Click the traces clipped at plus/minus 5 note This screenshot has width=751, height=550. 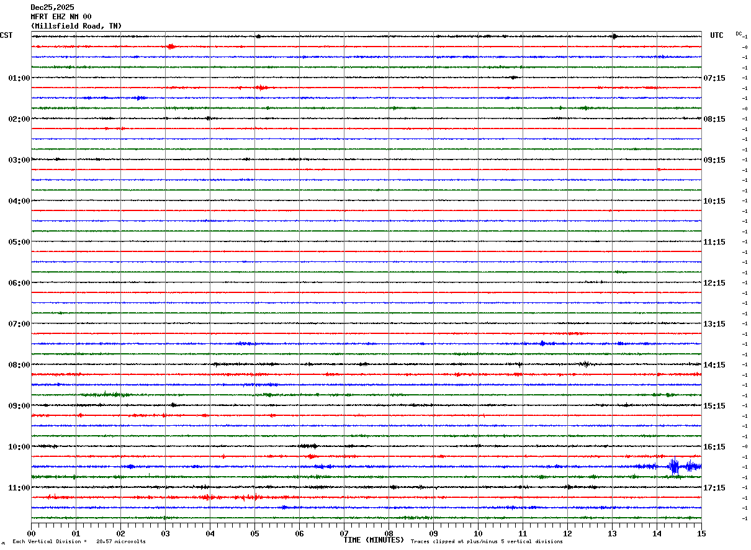[487, 542]
